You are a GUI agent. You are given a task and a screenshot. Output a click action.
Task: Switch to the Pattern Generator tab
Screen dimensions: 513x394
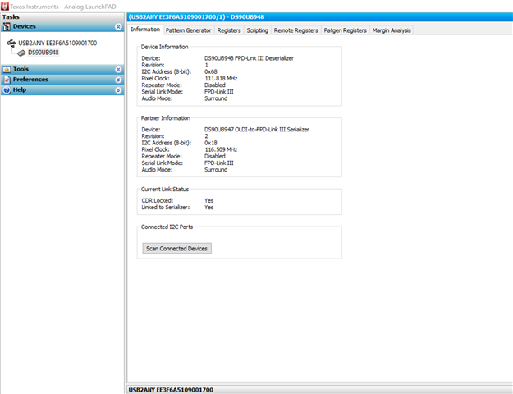click(x=189, y=30)
